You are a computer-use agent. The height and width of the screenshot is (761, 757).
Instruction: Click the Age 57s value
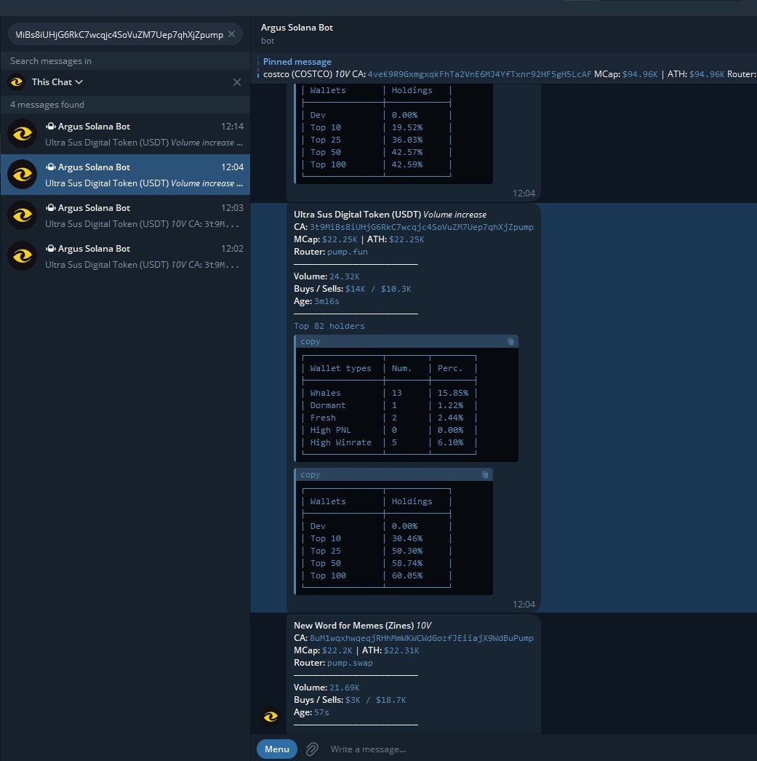click(x=321, y=712)
